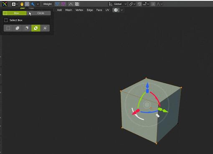Open the editor type selector icon
213x154 pixels.
click(14, 4)
